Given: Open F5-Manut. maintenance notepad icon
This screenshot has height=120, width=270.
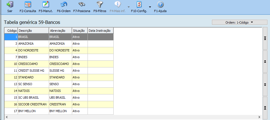Looking at the screenshot, I should tap(46, 5).
